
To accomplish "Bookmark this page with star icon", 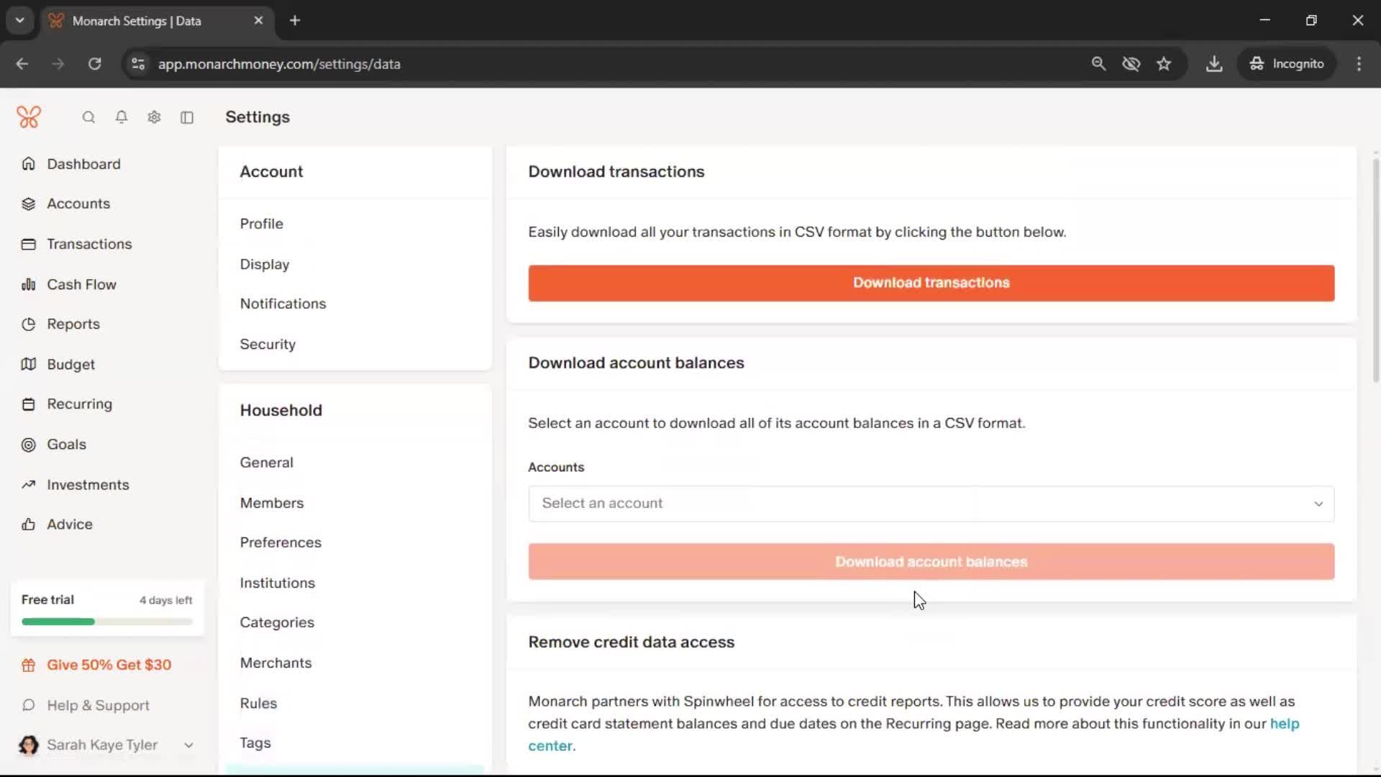I will point(1164,64).
